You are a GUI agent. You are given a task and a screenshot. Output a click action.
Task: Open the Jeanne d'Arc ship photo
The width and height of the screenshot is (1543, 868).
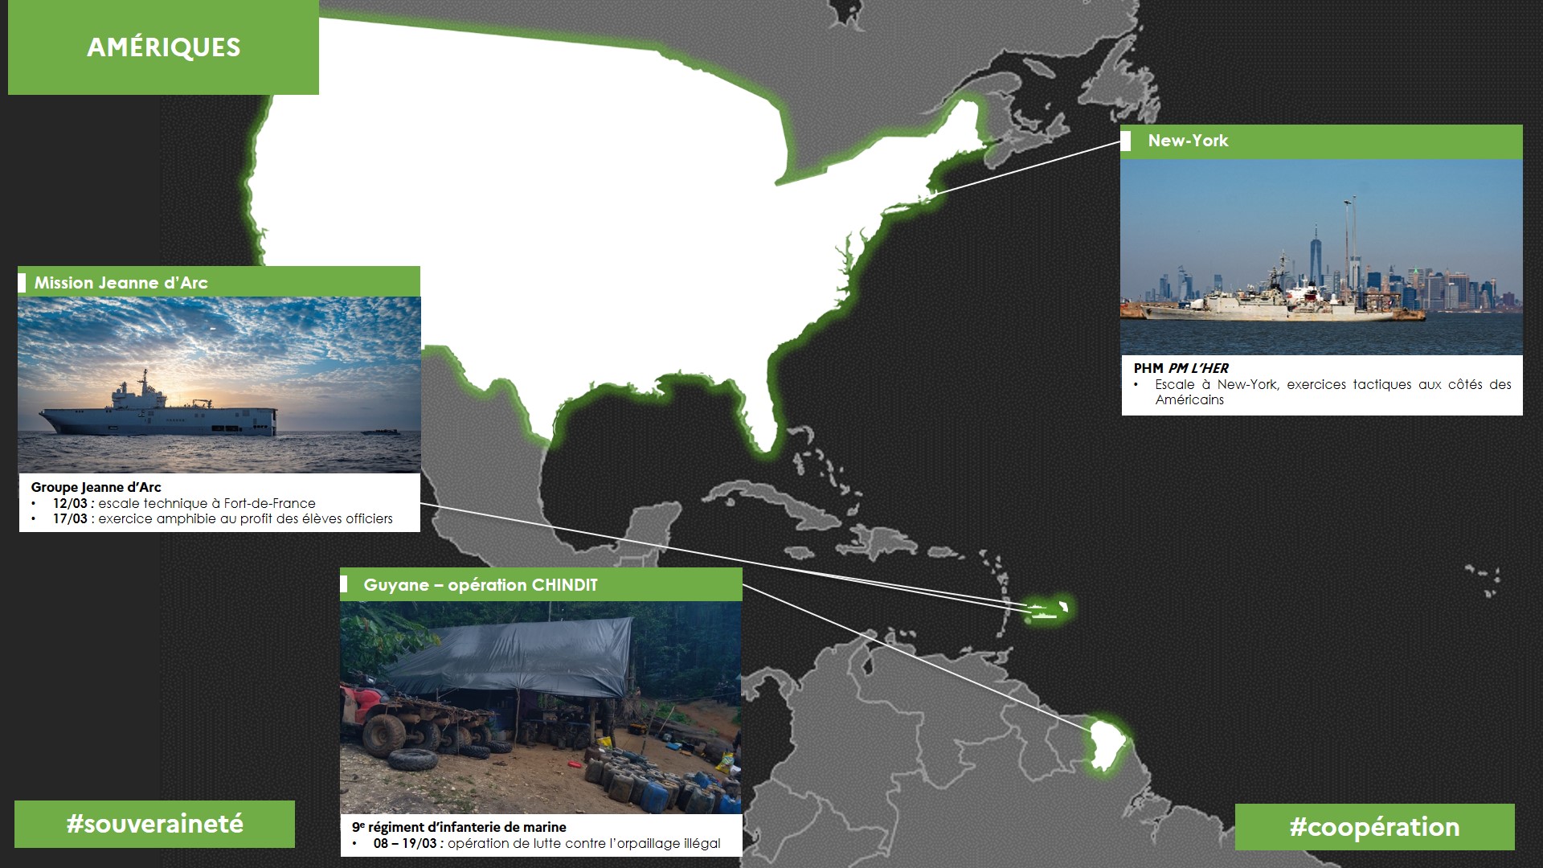point(219,385)
